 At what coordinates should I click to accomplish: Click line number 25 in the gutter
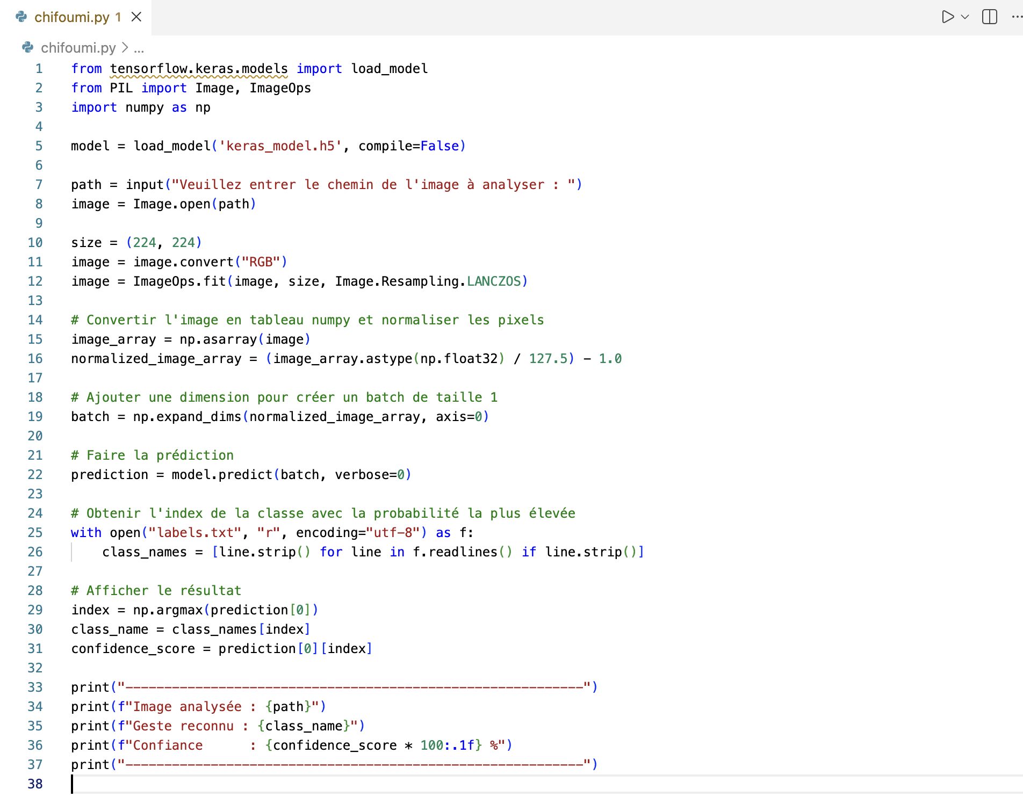35,533
